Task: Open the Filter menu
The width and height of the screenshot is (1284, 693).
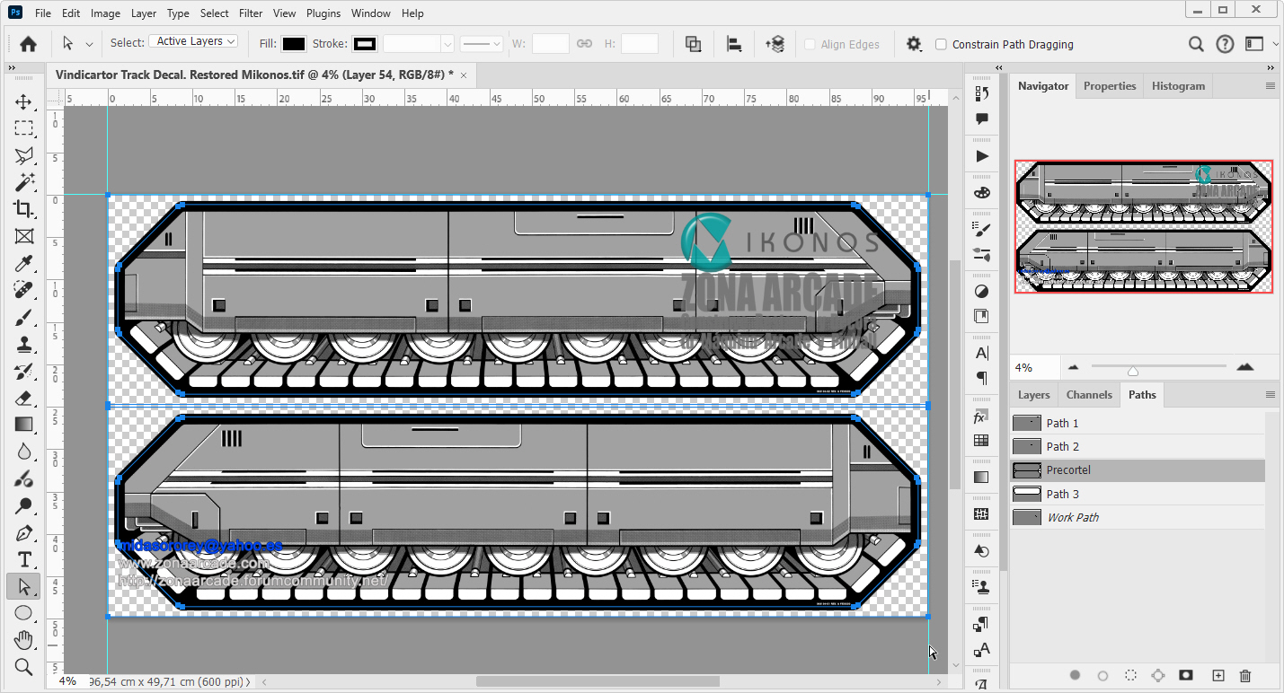Action: (x=250, y=13)
